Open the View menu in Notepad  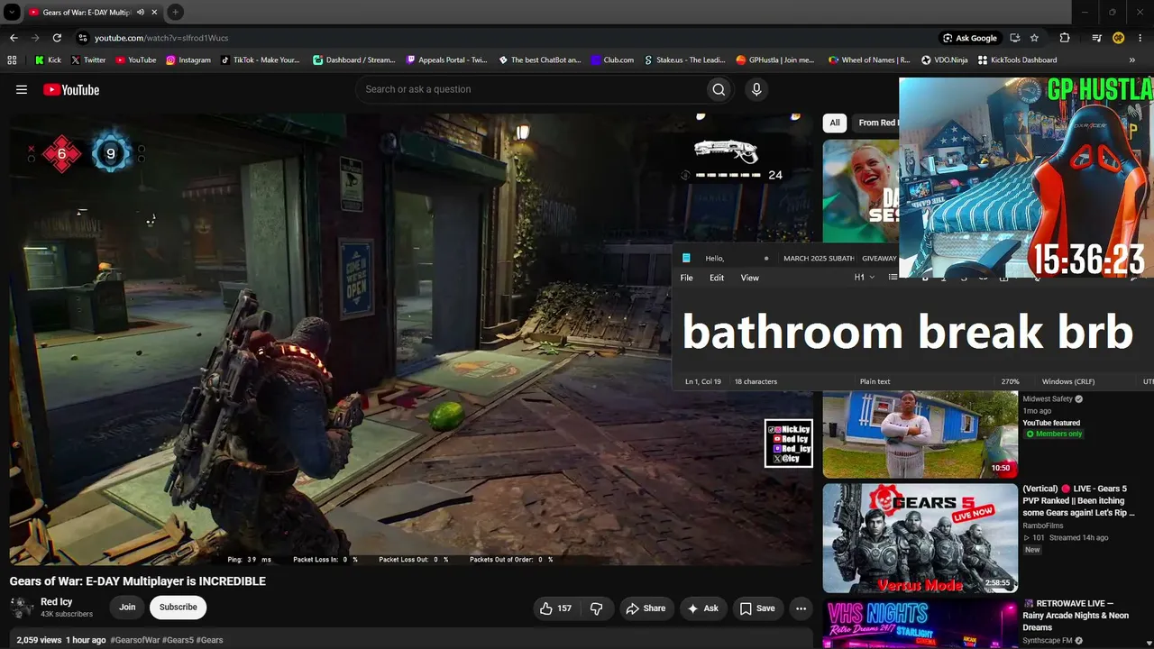750,278
